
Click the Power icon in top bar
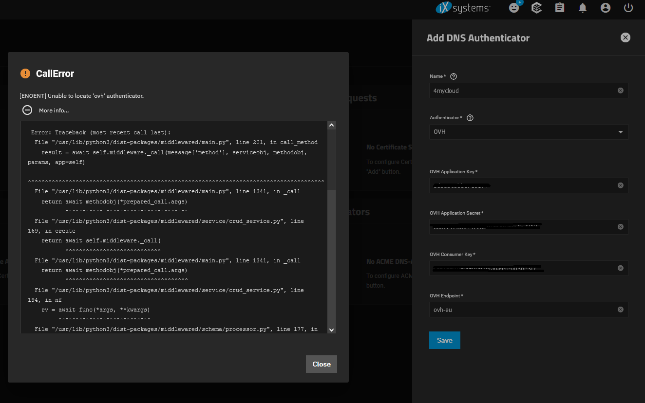628,8
